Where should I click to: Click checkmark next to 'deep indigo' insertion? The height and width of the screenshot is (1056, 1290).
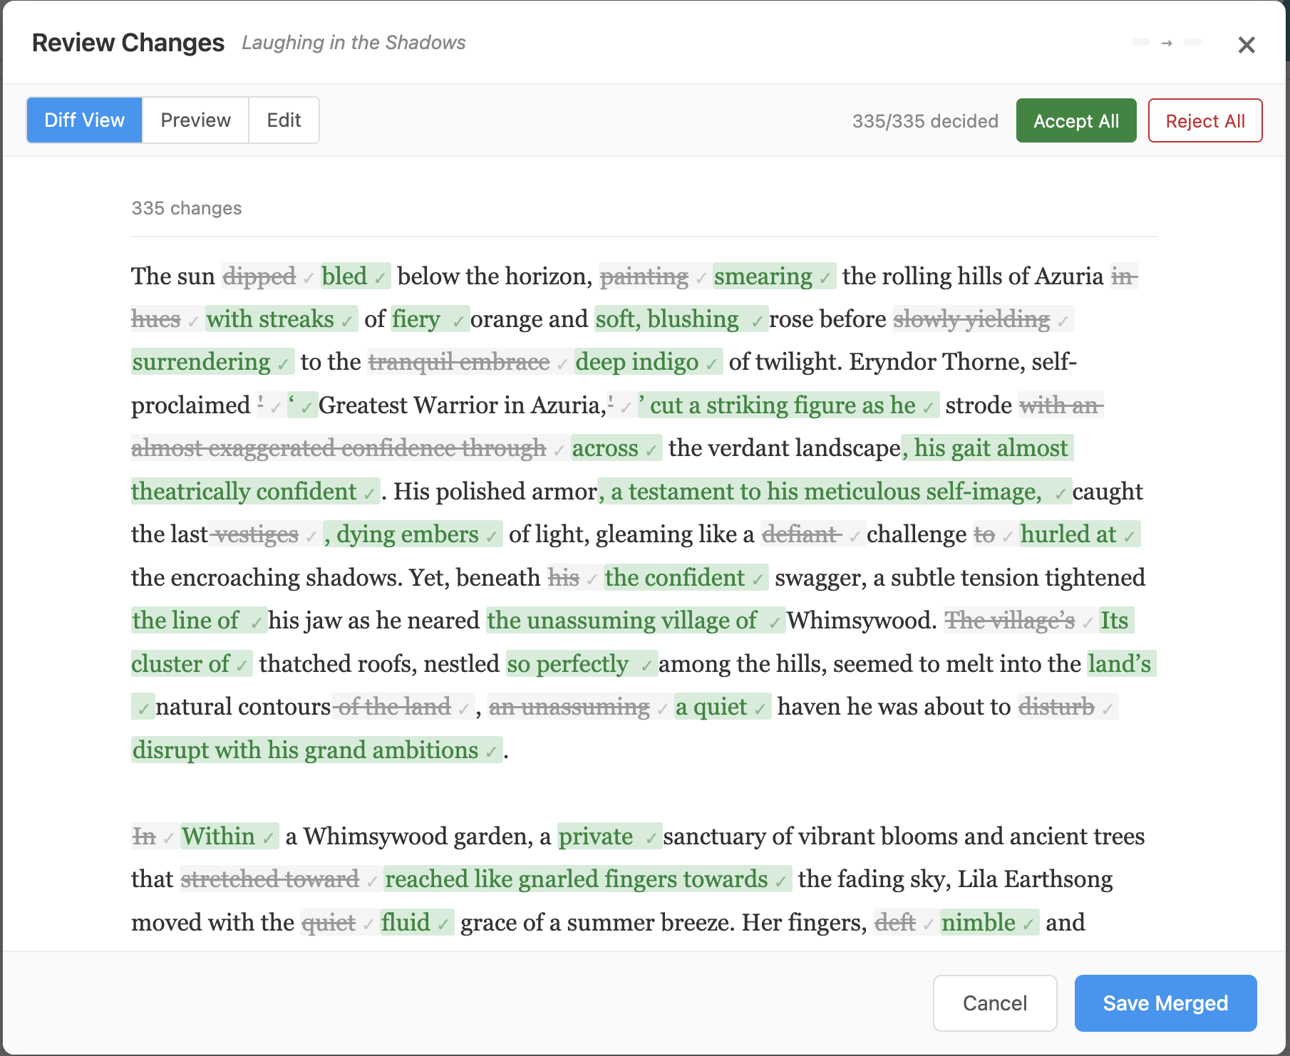(x=711, y=364)
